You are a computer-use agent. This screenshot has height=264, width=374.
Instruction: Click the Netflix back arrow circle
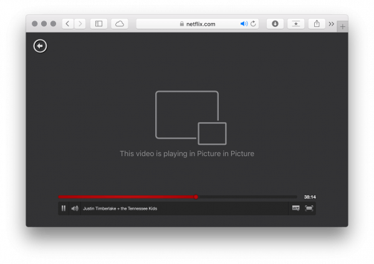click(40, 46)
